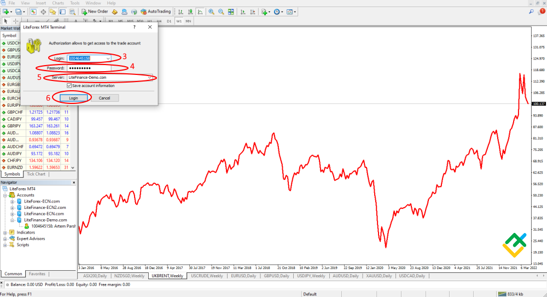Open the File menu
Screen dimensions: 547x297
(11, 3)
